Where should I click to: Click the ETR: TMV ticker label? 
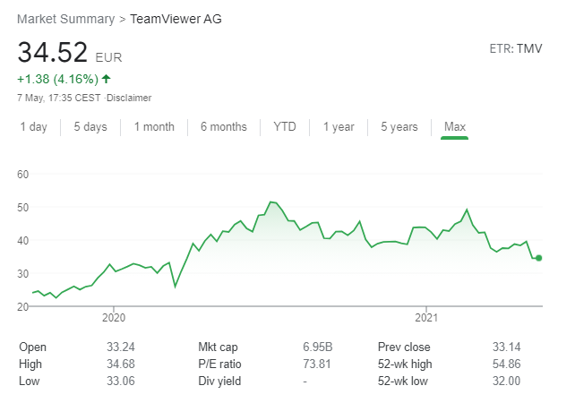[516, 48]
